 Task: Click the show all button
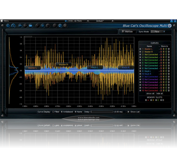point(150,94)
